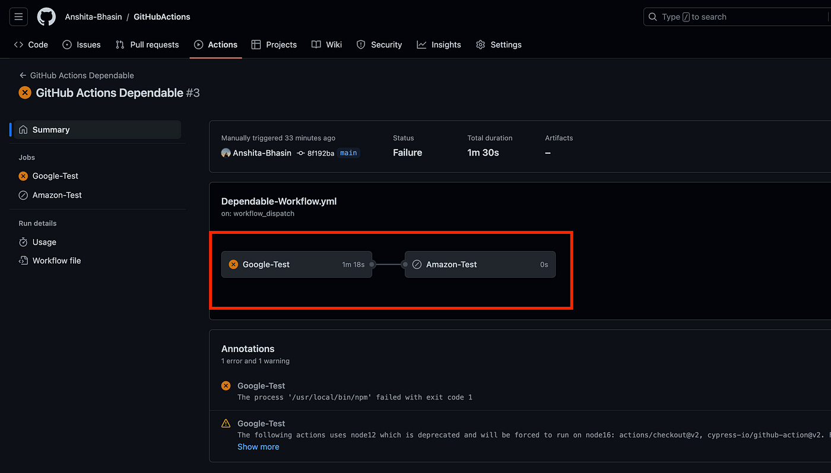Image resolution: width=831 pixels, height=473 pixels.
Task: Open the Google-Test warning annotation title
Action: click(x=261, y=424)
